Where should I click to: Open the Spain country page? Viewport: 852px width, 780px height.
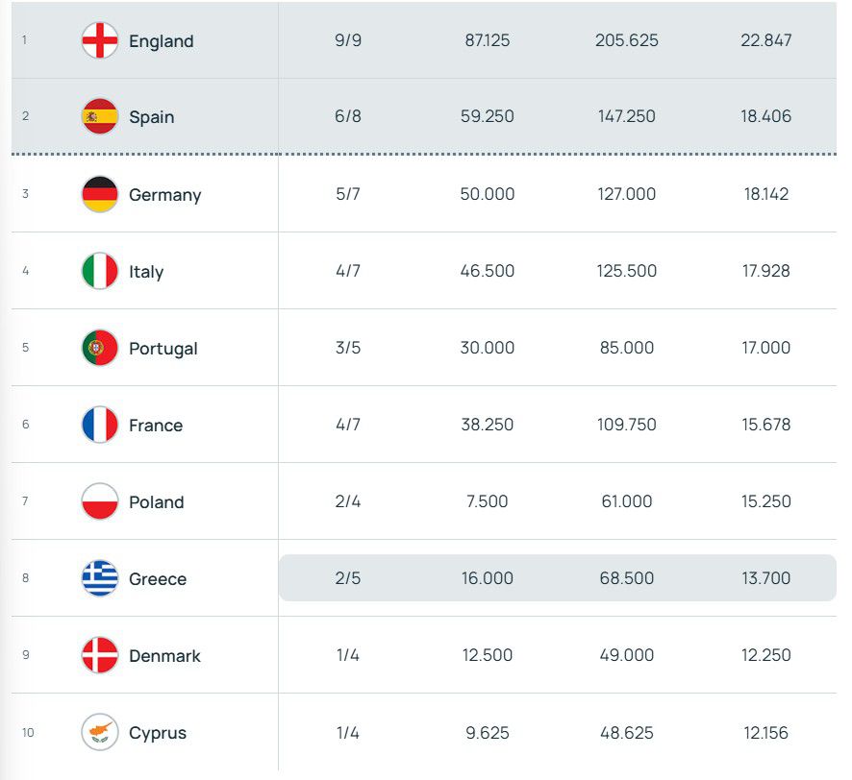tap(153, 116)
